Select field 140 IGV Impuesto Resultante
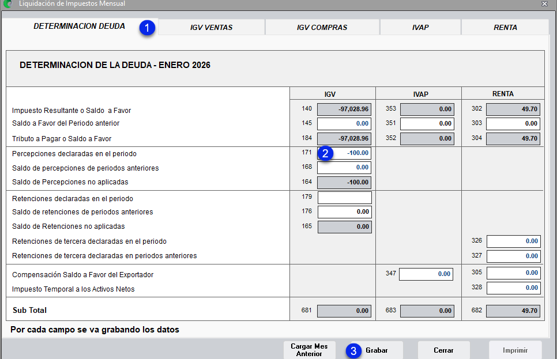The image size is (557, 359). coord(344,109)
